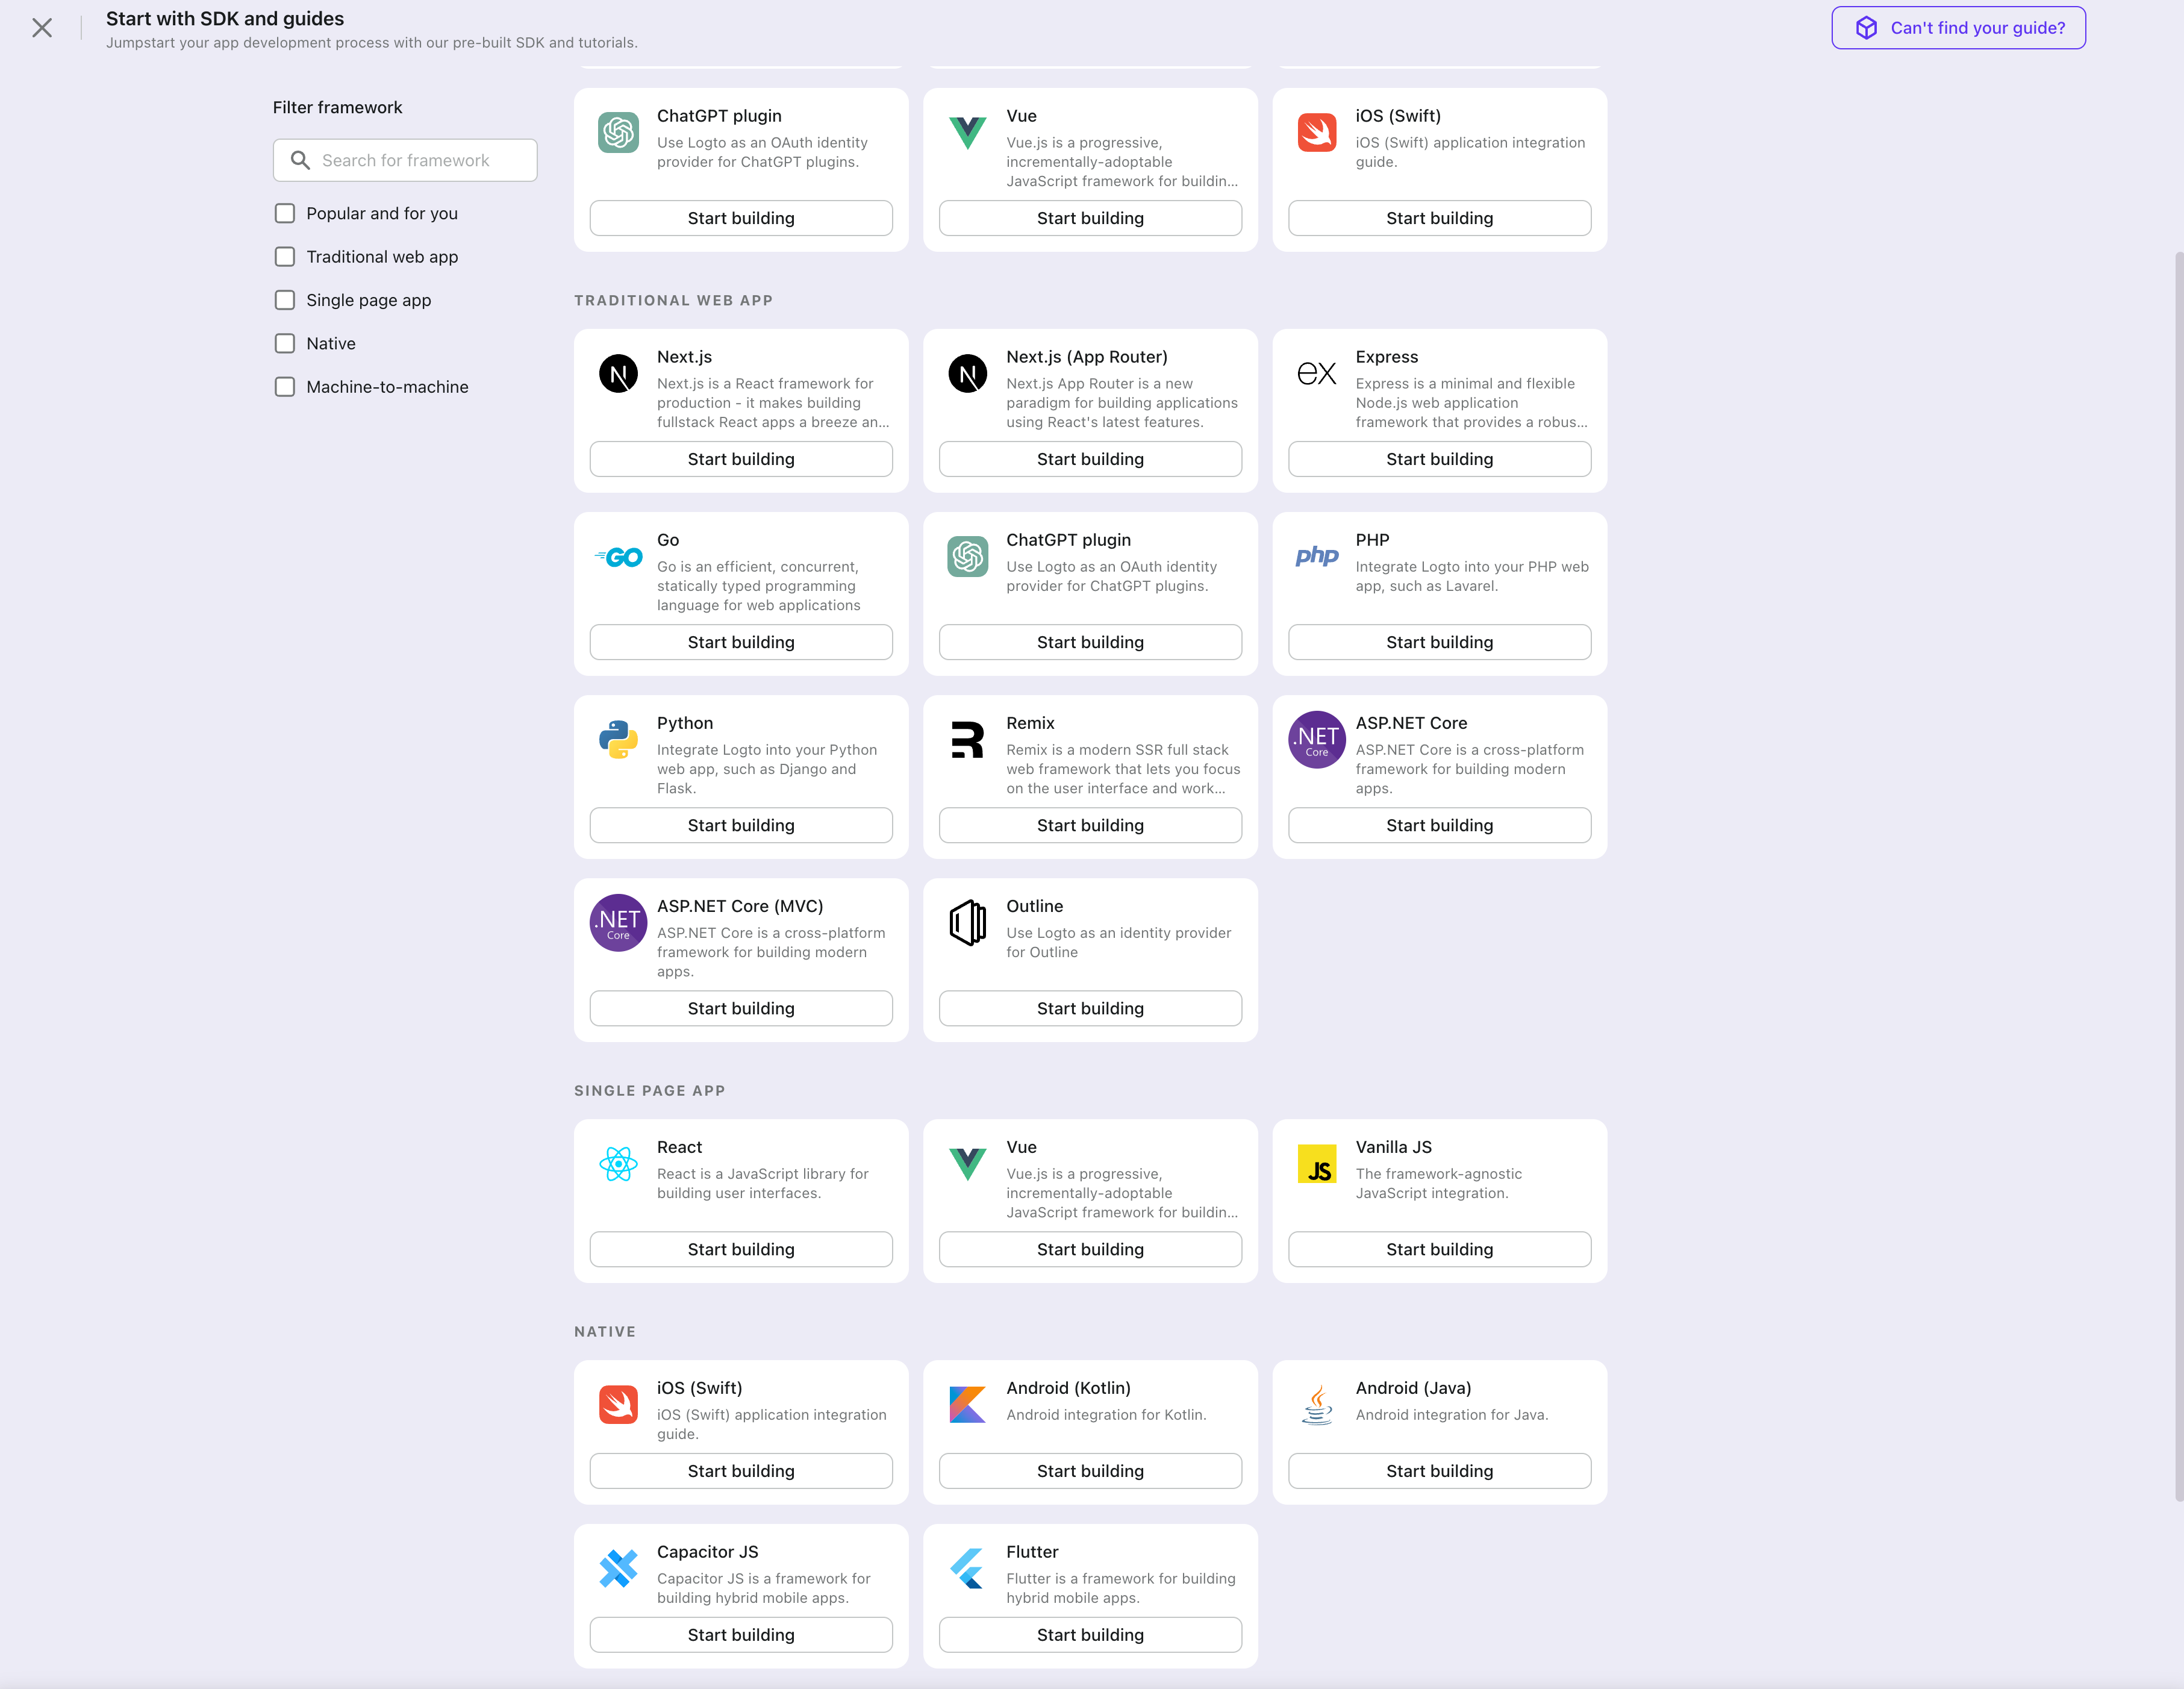Viewport: 2184px width, 1689px height.
Task: Click the Android (Kotlin) logo icon
Action: coord(967,1405)
